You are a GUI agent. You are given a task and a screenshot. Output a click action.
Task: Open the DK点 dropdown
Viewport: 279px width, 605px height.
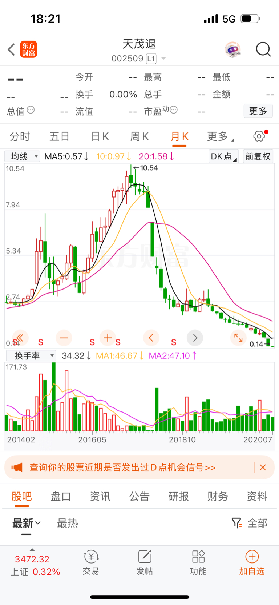(224, 156)
